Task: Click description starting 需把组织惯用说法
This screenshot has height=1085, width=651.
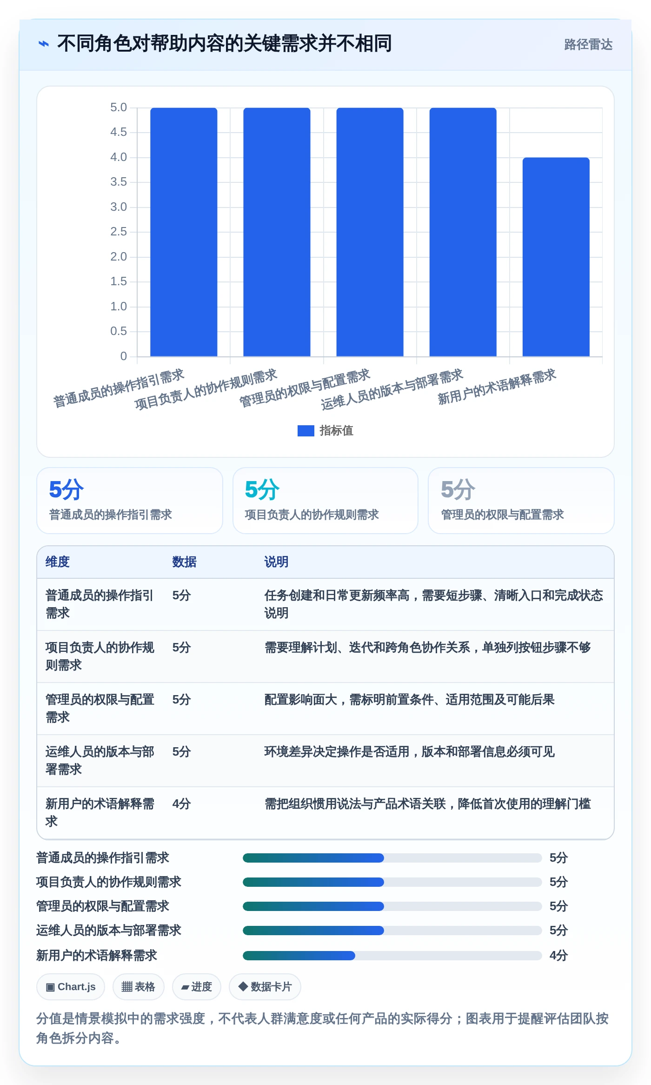Action: [x=427, y=804]
